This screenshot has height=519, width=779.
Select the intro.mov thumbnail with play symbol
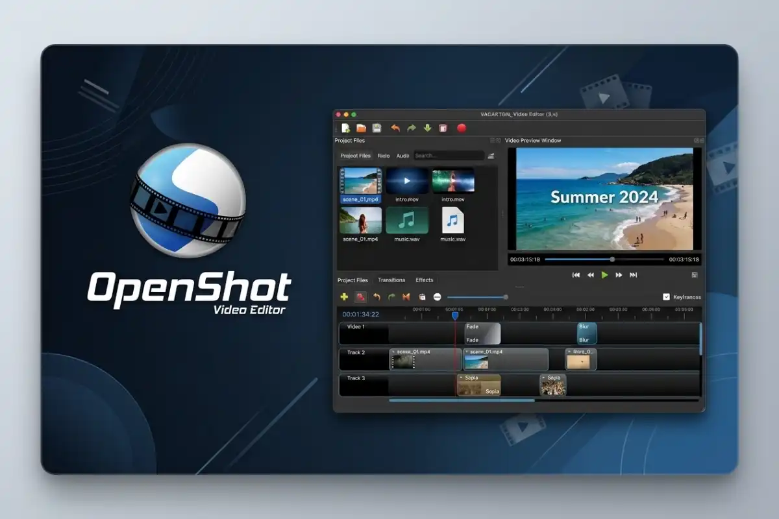[407, 181]
